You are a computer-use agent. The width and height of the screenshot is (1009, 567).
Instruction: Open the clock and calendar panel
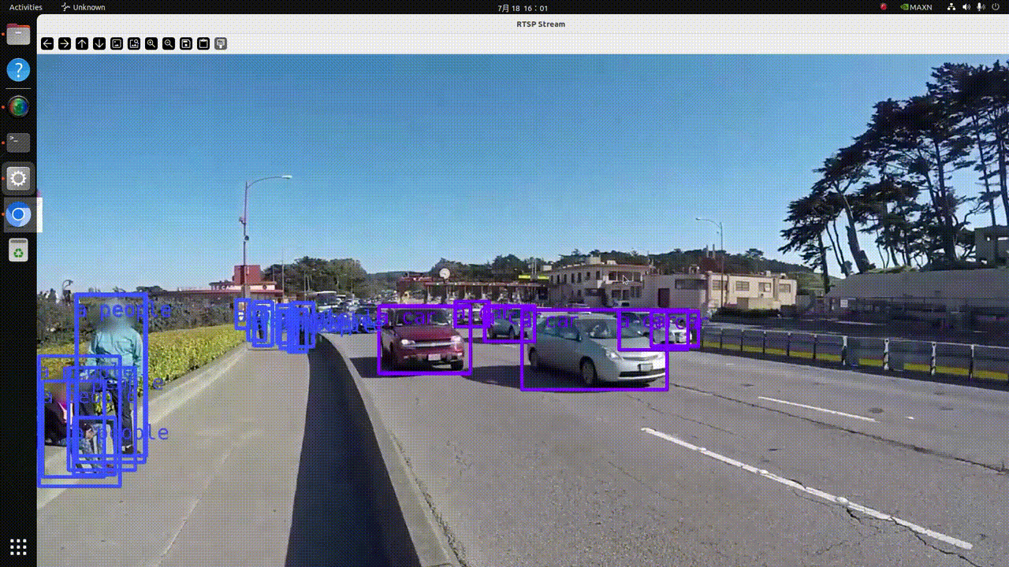point(522,8)
